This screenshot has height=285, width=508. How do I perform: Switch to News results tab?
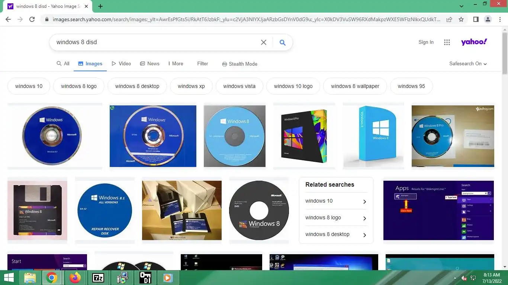point(149,63)
